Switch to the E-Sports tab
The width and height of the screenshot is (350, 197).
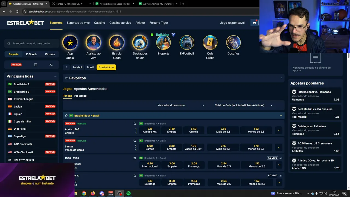[x=32, y=54]
